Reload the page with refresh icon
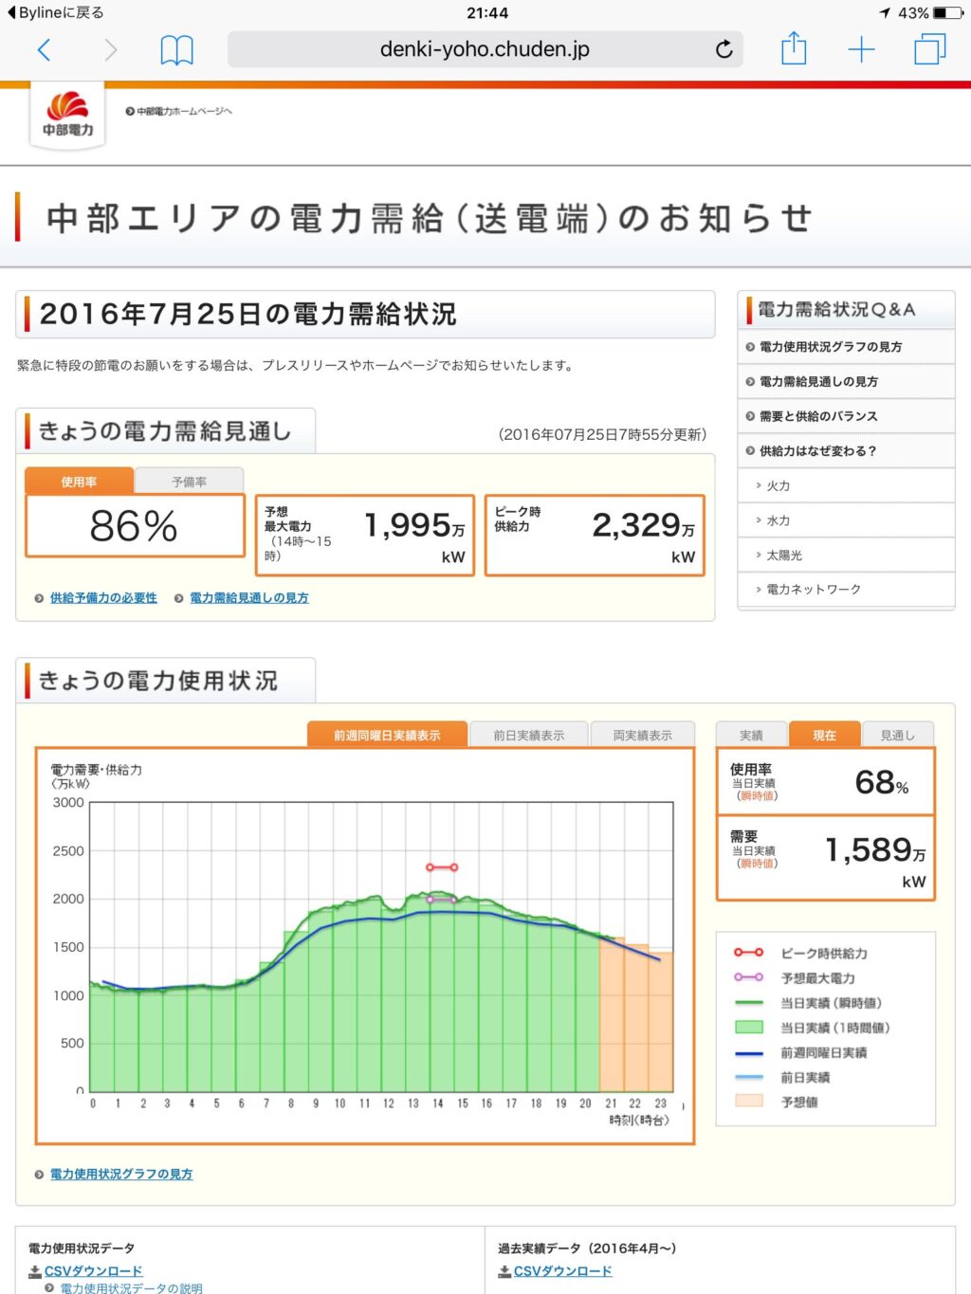 724,49
